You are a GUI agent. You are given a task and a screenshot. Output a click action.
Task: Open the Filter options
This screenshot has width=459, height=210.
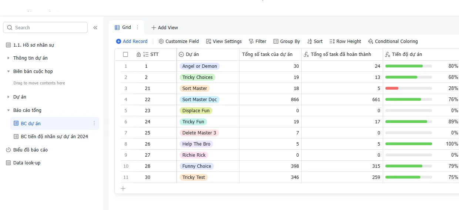tap(257, 41)
